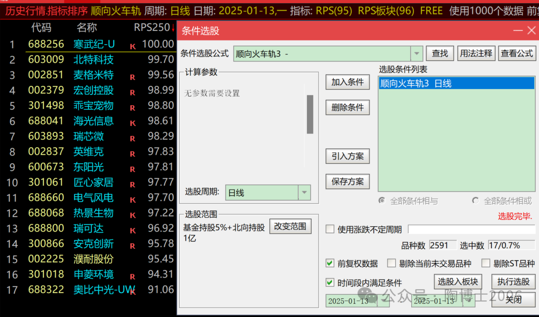Image resolution: width=539 pixels, height=317 pixels.
Task: Click the K marker beside 寒武纪-U
Action: [x=133, y=46]
